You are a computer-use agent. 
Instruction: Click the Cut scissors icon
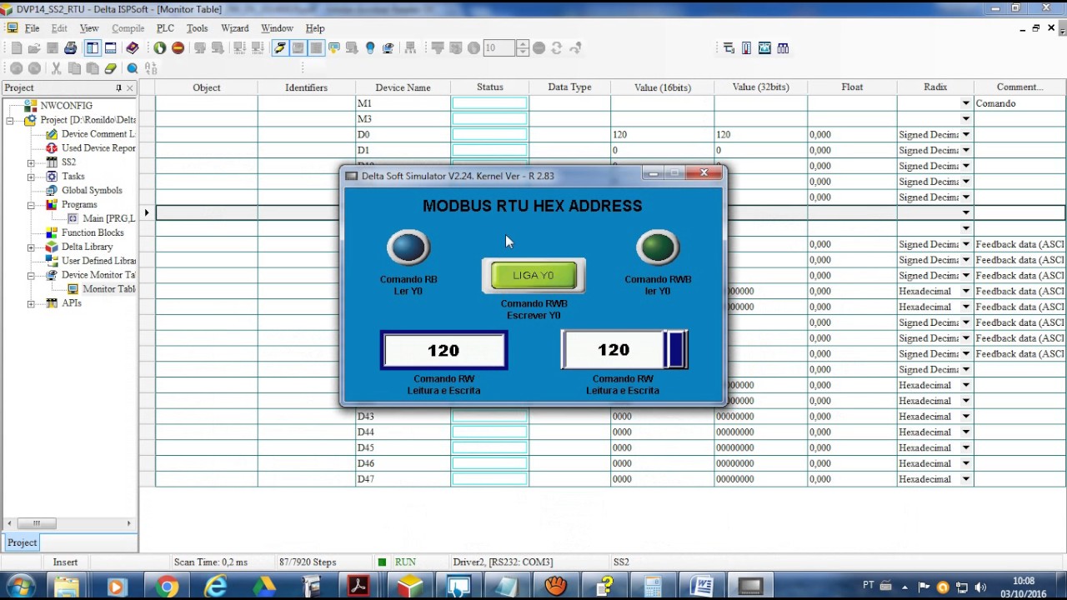pyautogui.click(x=57, y=68)
